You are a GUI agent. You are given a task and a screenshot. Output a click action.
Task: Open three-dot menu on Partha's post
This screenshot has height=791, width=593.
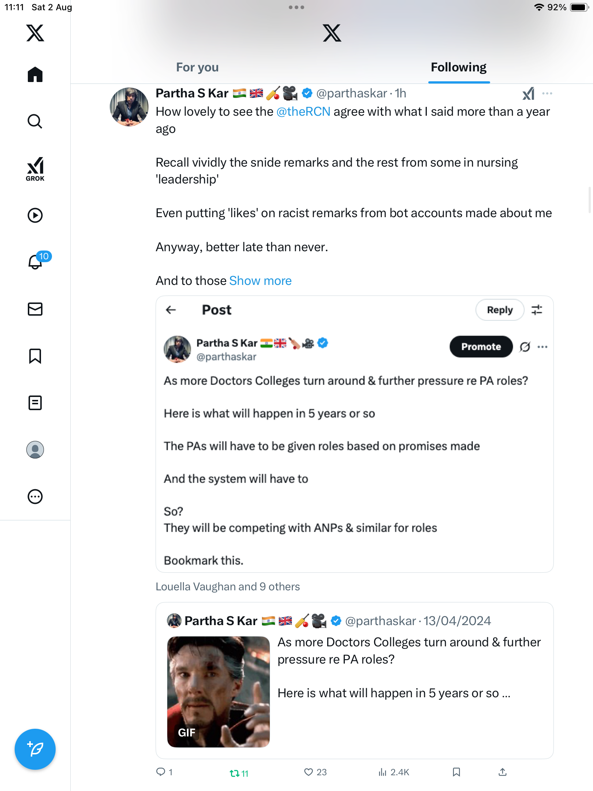click(547, 93)
